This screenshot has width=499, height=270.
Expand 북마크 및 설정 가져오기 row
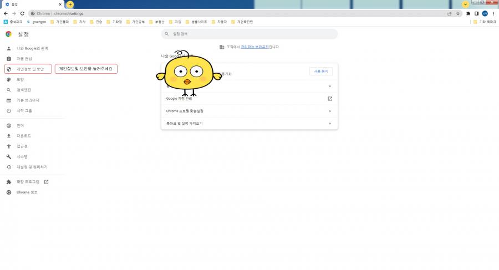point(249,123)
